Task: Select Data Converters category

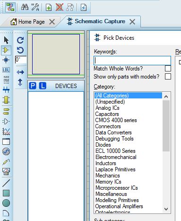Action: pos(128,133)
